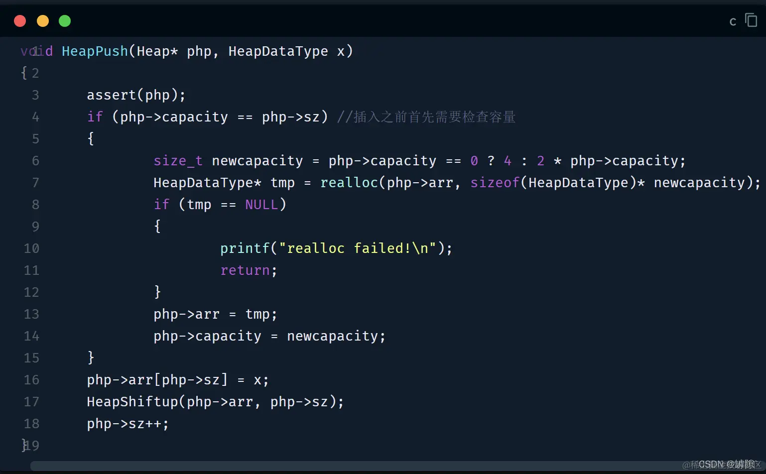Click line number 18
This screenshot has height=474, width=766.
coord(31,424)
